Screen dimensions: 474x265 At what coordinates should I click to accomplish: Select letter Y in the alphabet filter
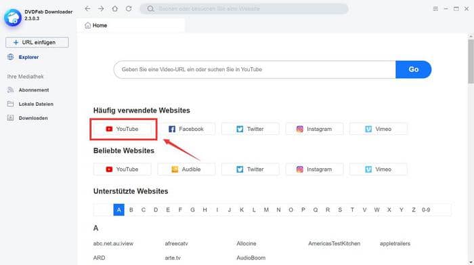coord(401,209)
